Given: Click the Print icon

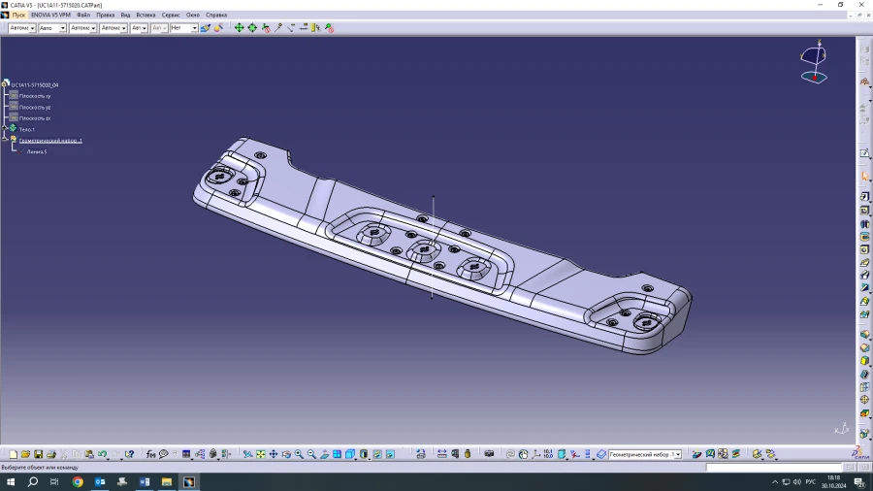Looking at the screenshot, I should [51, 454].
